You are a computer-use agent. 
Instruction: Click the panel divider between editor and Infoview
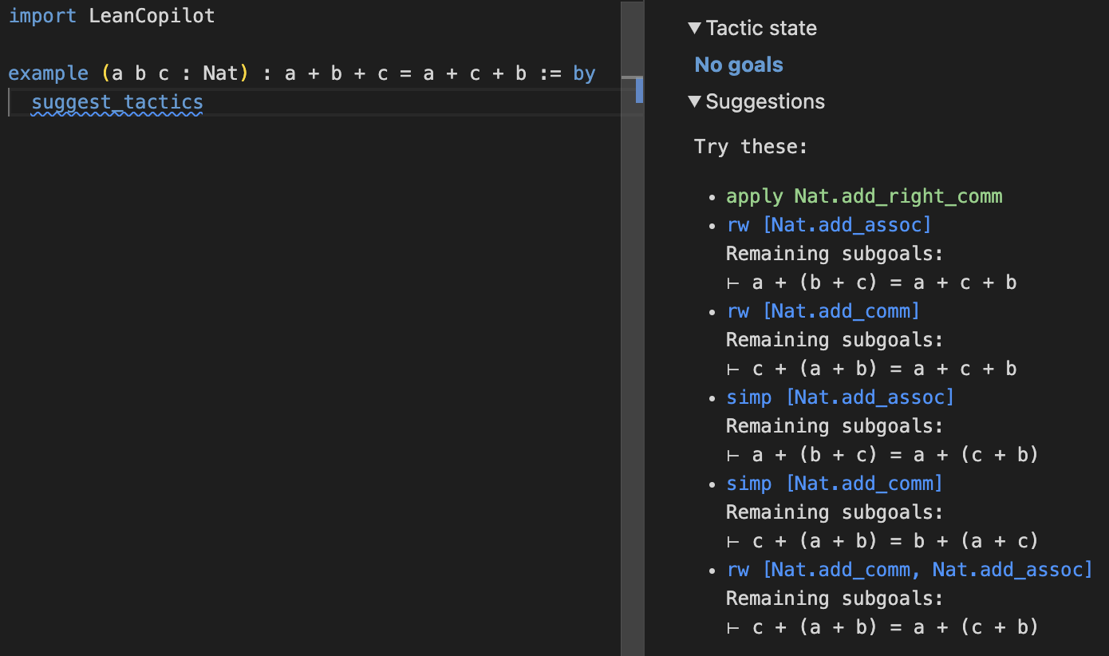(644, 319)
